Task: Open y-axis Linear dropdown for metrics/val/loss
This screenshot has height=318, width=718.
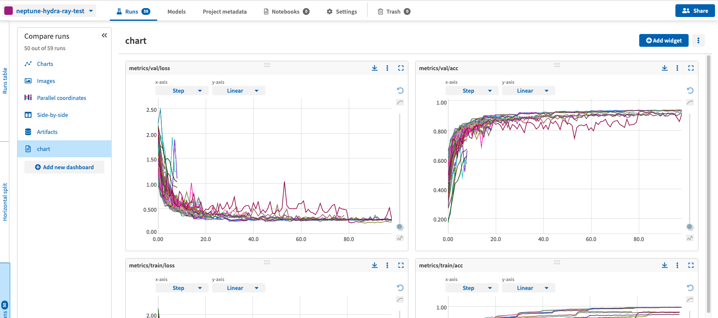Action: click(238, 91)
